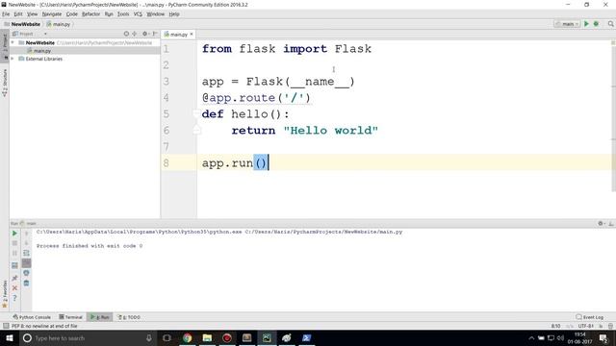Open the main run configuration dropdown
The image size is (616, 346).
pos(567,24)
